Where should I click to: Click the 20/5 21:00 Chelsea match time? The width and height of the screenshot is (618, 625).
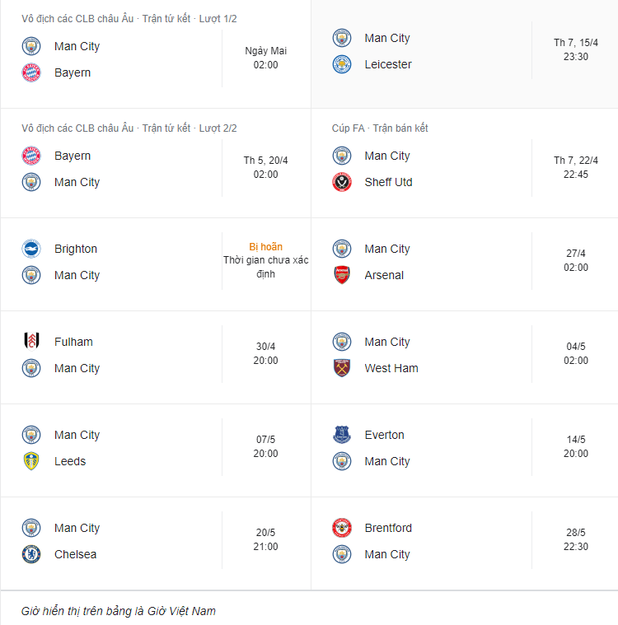265,539
